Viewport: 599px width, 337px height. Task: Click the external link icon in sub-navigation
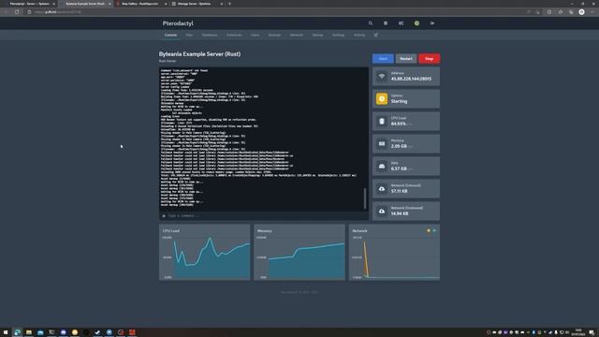(x=376, y=35)
